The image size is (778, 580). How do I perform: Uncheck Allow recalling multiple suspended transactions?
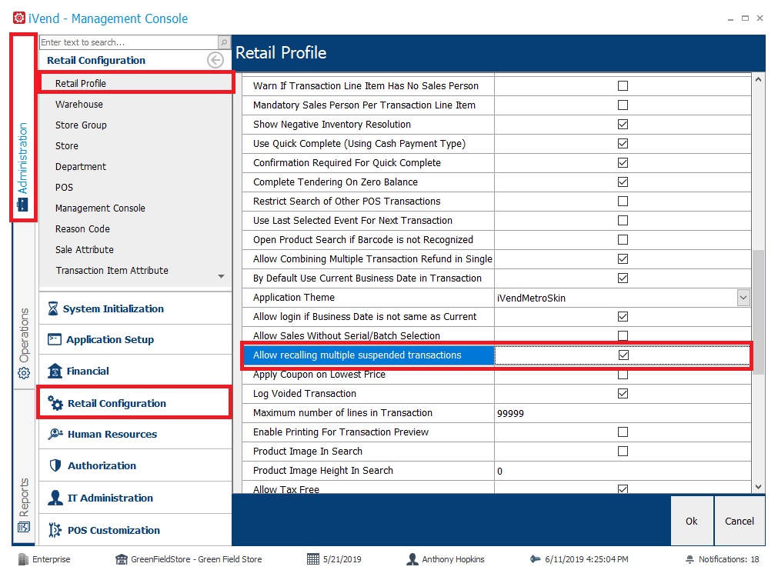pos(623,355)
